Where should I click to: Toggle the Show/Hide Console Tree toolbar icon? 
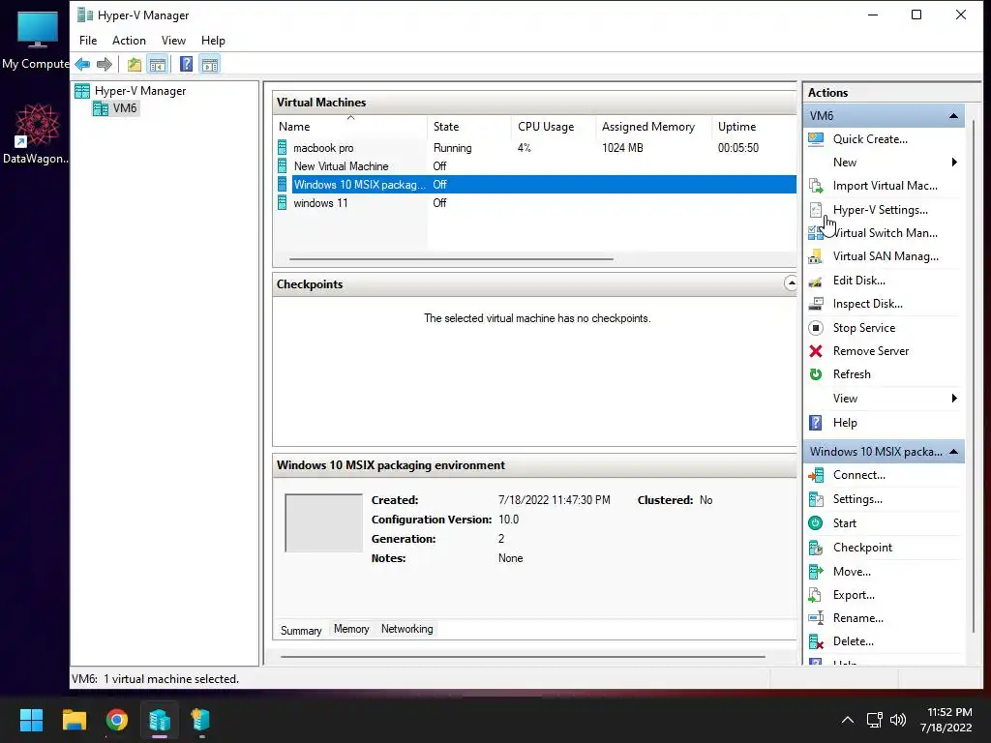(158, 65)
